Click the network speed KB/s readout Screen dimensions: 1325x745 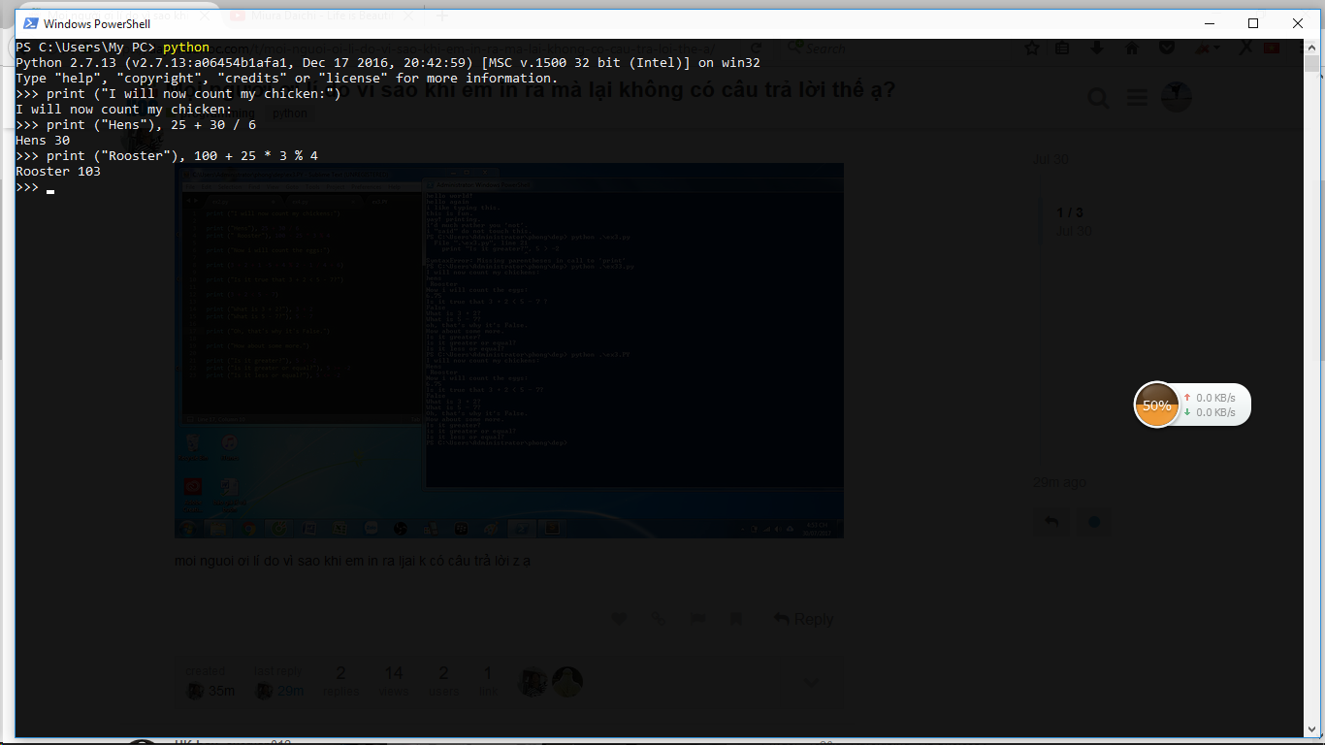1214,405
